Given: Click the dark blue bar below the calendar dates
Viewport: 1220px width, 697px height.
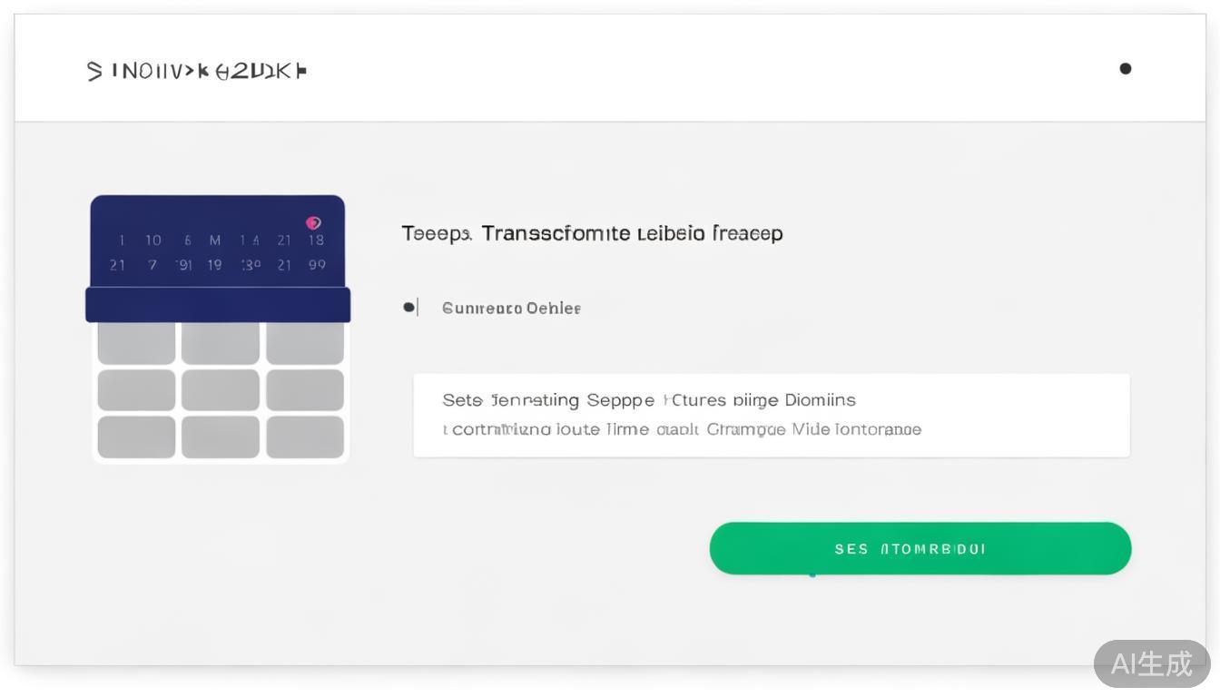Looking at the screenshot, I should 218,305.
